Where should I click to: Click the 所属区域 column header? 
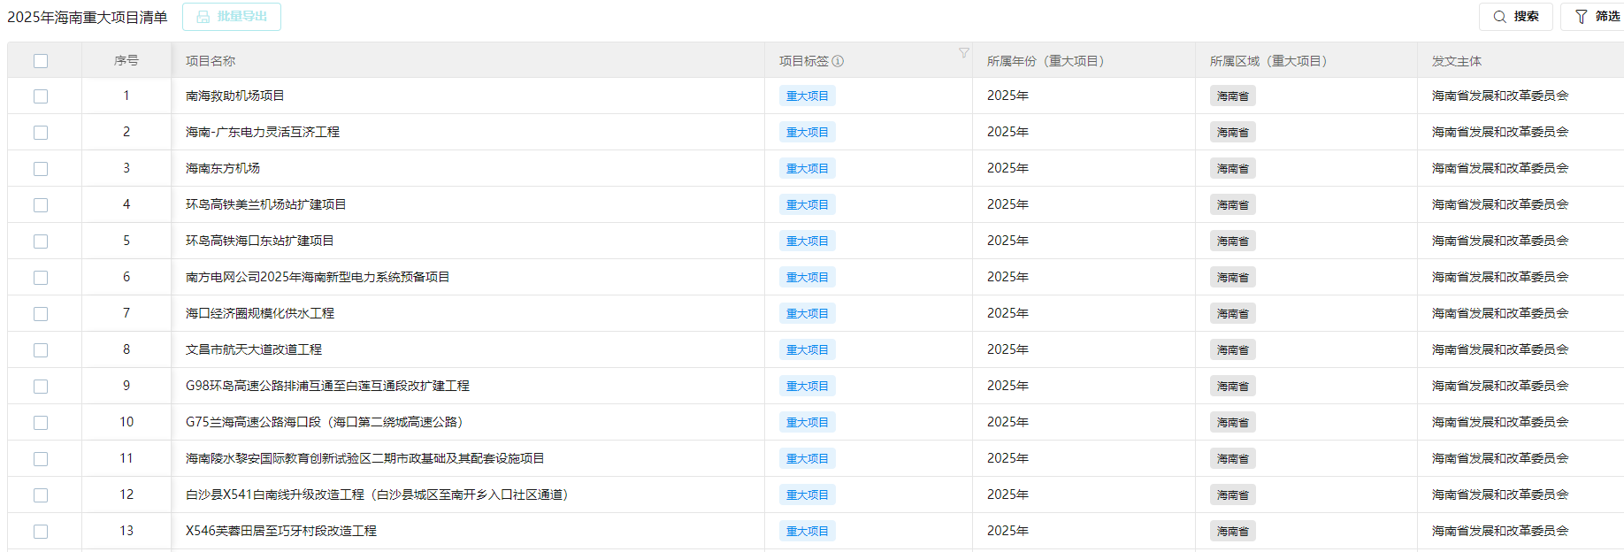pyautogui.click(x=1268, y=61)
